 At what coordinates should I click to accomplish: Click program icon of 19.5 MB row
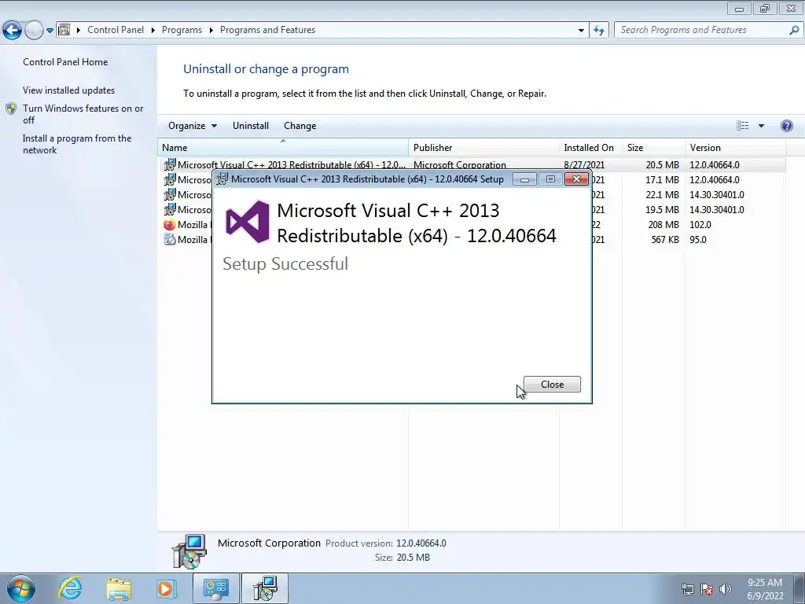click(x=170, y=209)
